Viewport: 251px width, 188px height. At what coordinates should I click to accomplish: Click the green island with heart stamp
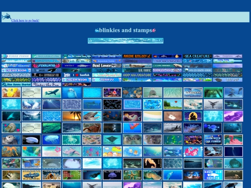173,104
